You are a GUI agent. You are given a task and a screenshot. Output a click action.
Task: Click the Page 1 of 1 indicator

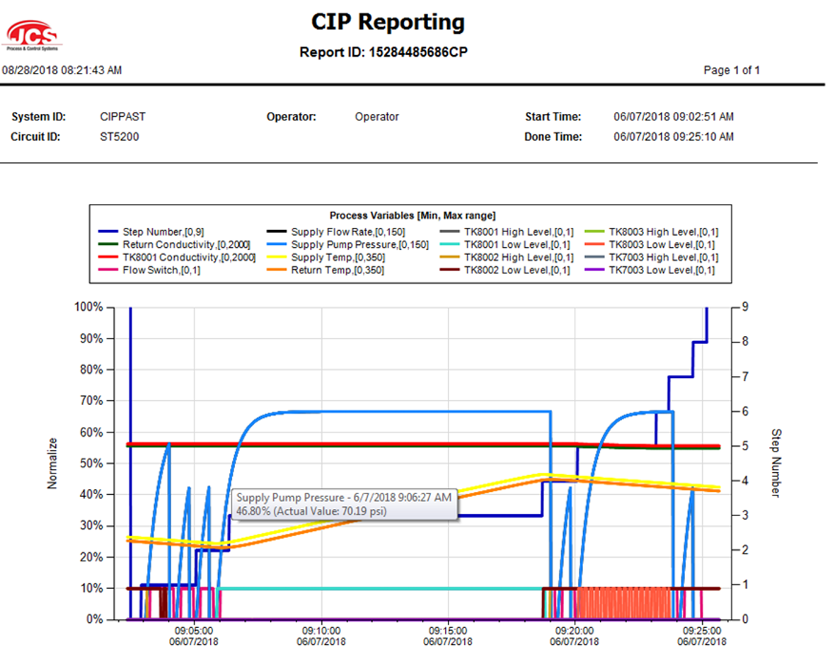pyautogui.click(x=732, y=70)
